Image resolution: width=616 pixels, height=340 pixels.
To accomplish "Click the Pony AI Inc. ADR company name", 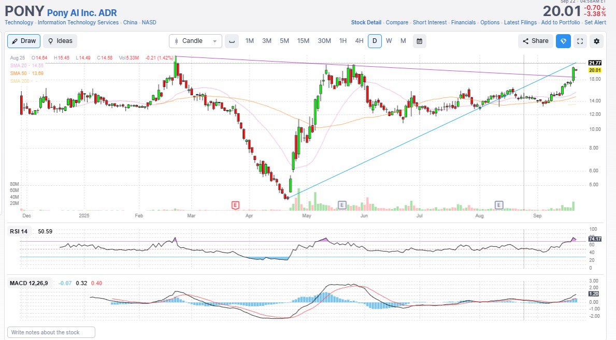I will tap(82, 12).
